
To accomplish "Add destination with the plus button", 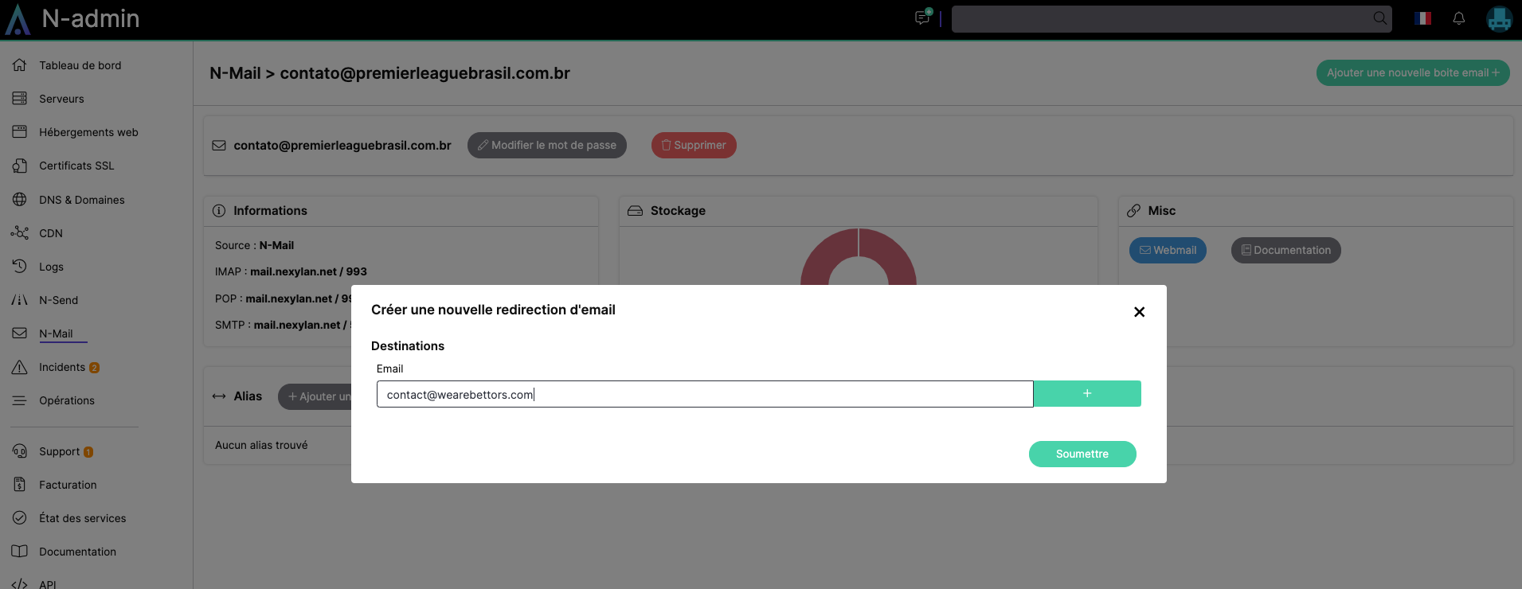I will 1086,394.
